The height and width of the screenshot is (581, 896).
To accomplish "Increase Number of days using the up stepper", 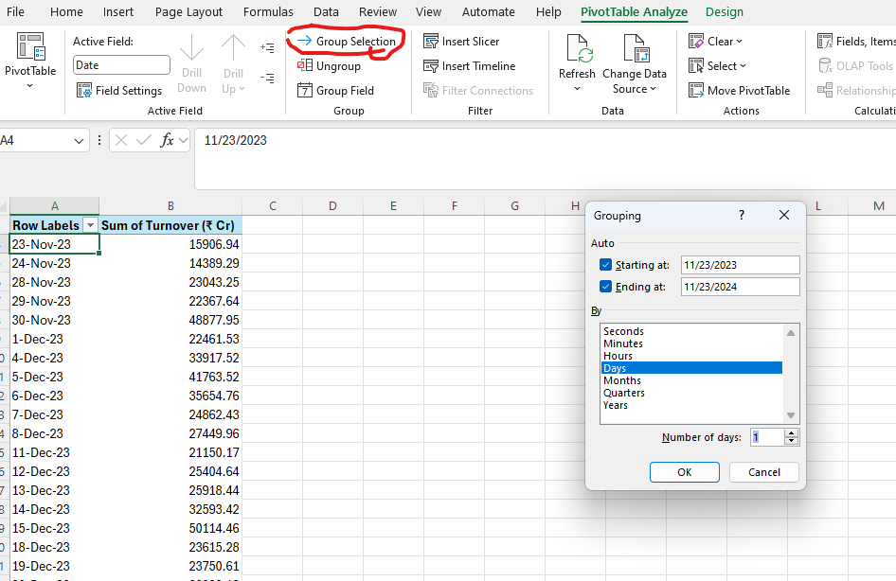I will click(x=790, y=432).
